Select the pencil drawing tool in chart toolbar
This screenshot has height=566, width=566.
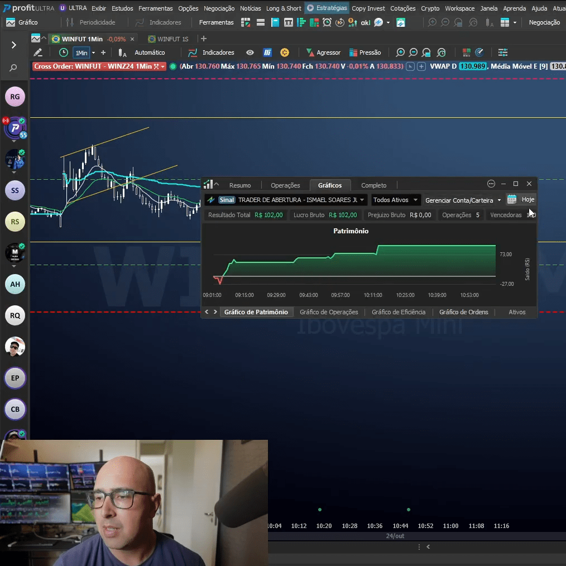click(x=38, y=52)
